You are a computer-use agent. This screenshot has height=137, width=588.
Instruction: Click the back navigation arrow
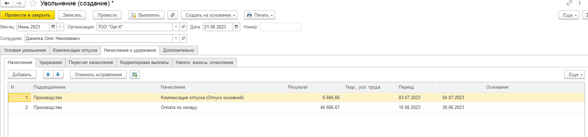(x=6, y=3)
